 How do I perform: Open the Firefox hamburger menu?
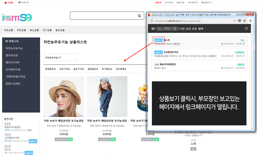[250, 21]
